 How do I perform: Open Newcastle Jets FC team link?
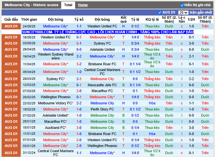click(102, 85)
